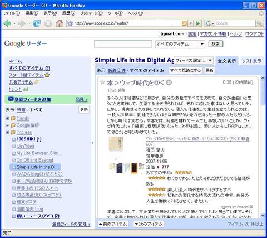Click the feed icon next to 100SHIKI

click(13, 139)
